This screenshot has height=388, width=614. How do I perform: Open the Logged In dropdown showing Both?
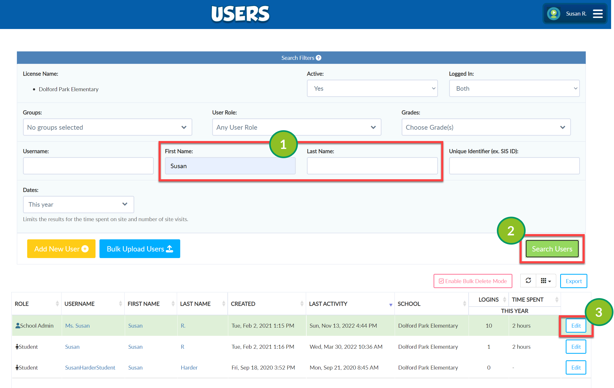[514, 88]
